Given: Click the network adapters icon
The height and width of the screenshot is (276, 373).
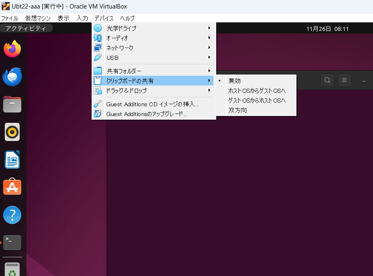Looking at the screenshot, I should 98,48.
